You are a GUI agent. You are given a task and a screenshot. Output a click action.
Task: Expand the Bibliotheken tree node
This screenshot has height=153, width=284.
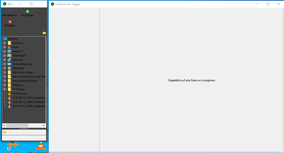coord(5,56)
